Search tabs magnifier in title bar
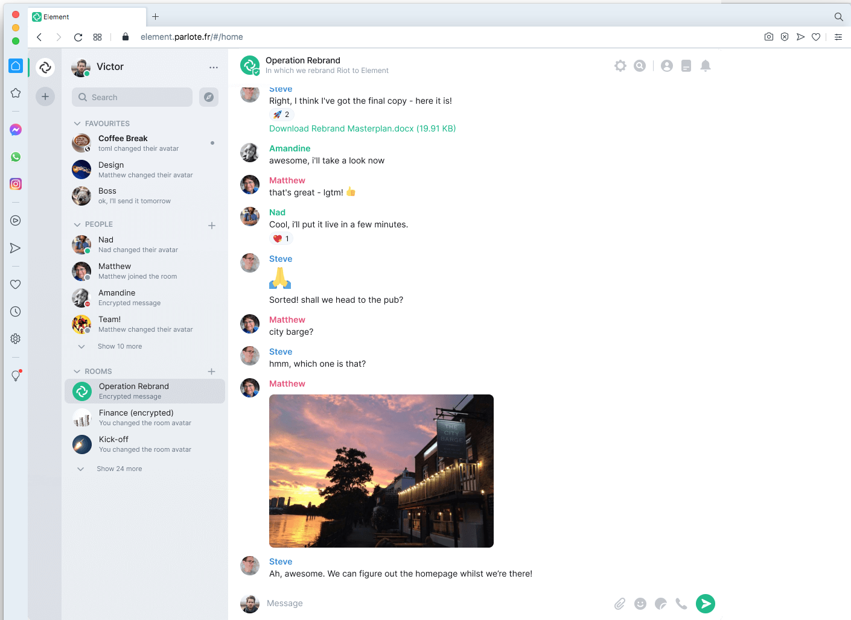This screenshot has width=851, height=620. pyautogui.click(x=838, y=17)
